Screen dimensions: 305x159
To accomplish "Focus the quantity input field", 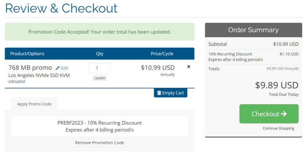I will click(100, 68).
